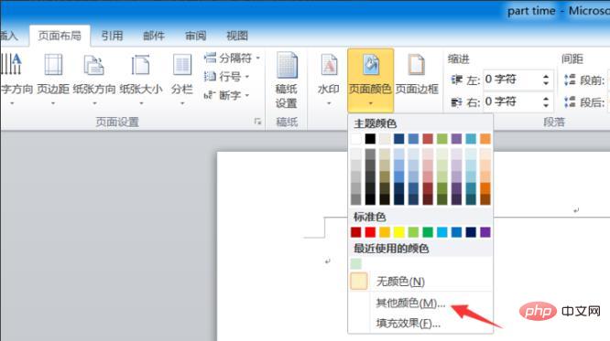The image size is (610, 341).
Task: Choose the dark navy standard color
Action: (x=471, y=232)
